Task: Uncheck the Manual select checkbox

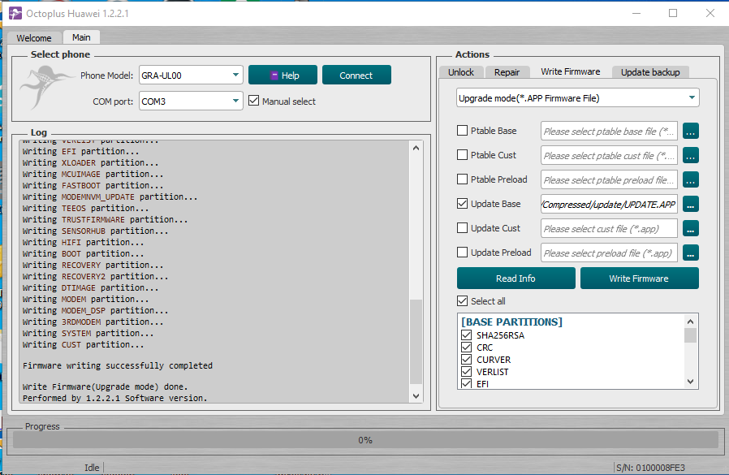Action: (253, 101)
